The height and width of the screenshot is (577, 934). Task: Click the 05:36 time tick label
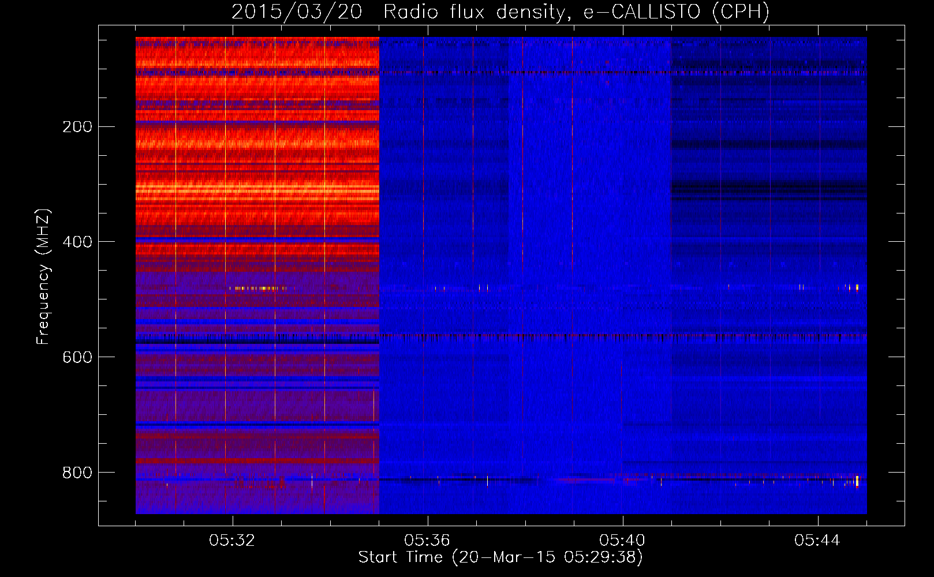coord(427,541)
